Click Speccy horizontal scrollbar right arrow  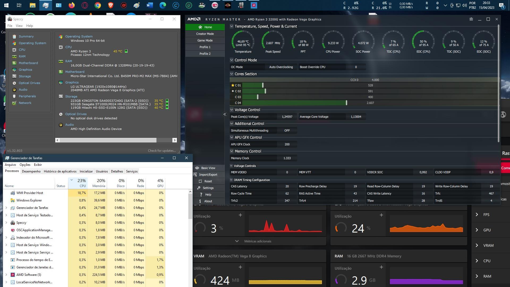tap(175, 140)
